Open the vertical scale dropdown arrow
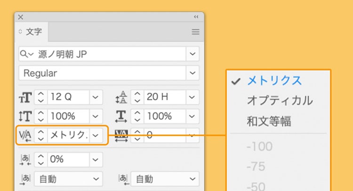Viewport: 353px width, 191px height. coord(96,116)
